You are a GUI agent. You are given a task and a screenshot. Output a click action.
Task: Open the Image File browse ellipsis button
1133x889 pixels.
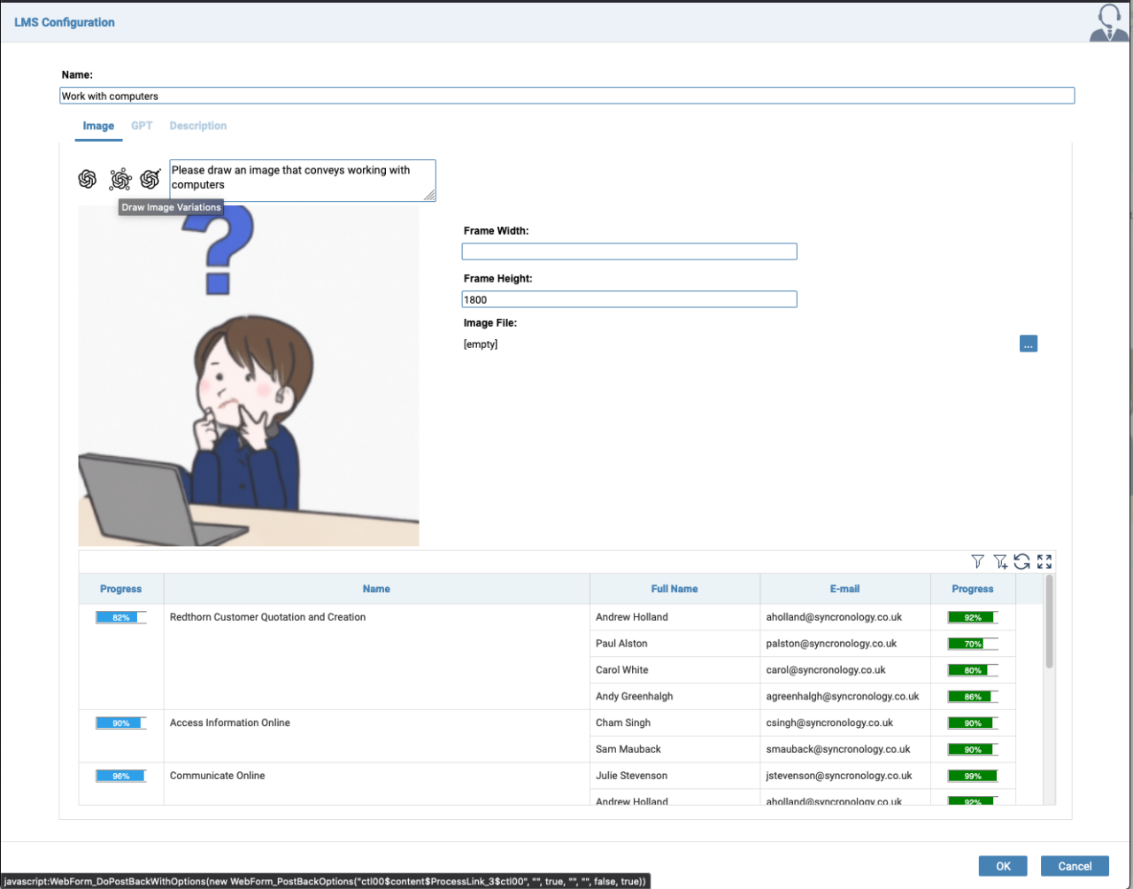tap(1028, 344)
